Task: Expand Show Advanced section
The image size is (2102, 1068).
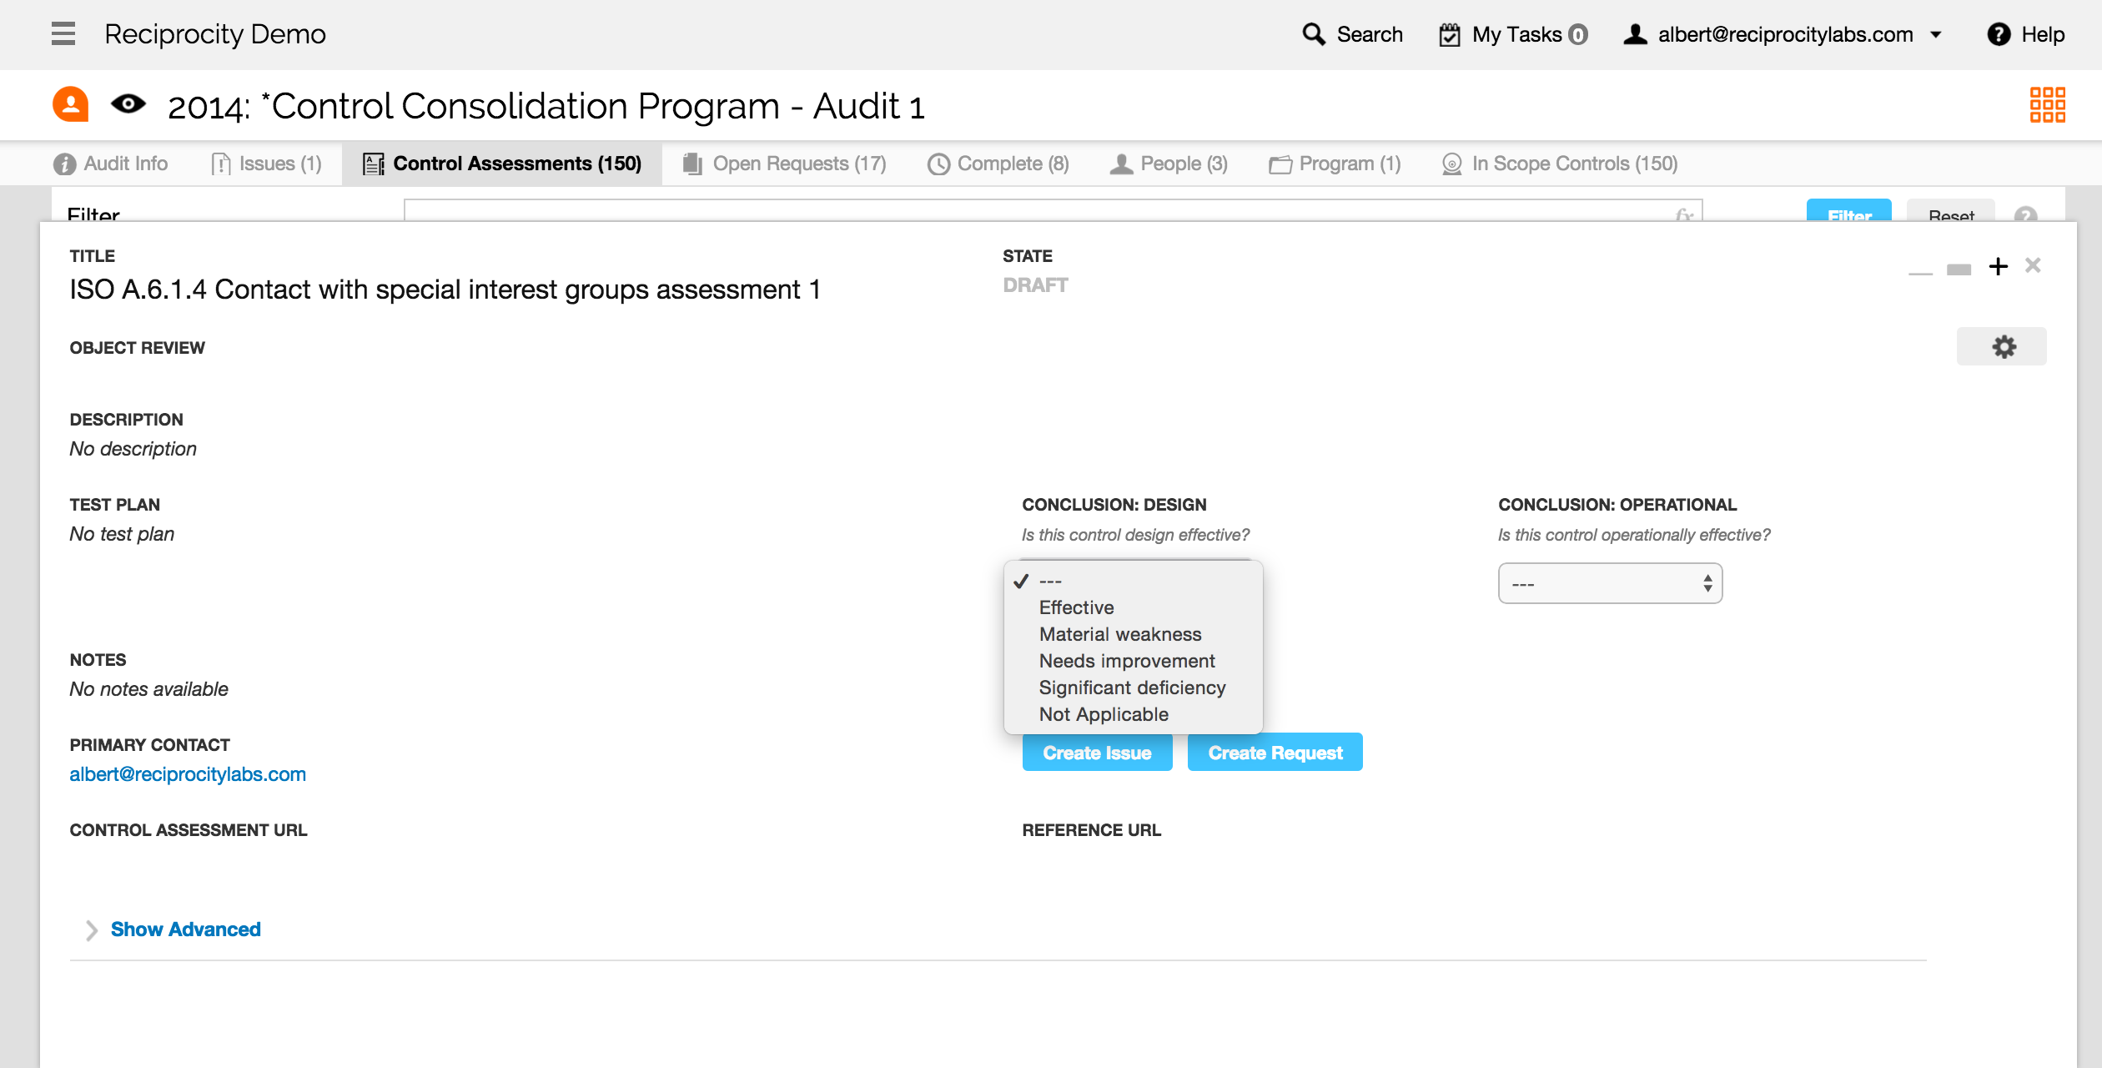Action: pos(187,929)
